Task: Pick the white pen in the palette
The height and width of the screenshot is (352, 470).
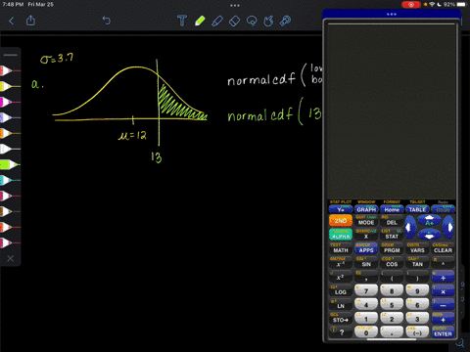Action: (x=10, y=149)
